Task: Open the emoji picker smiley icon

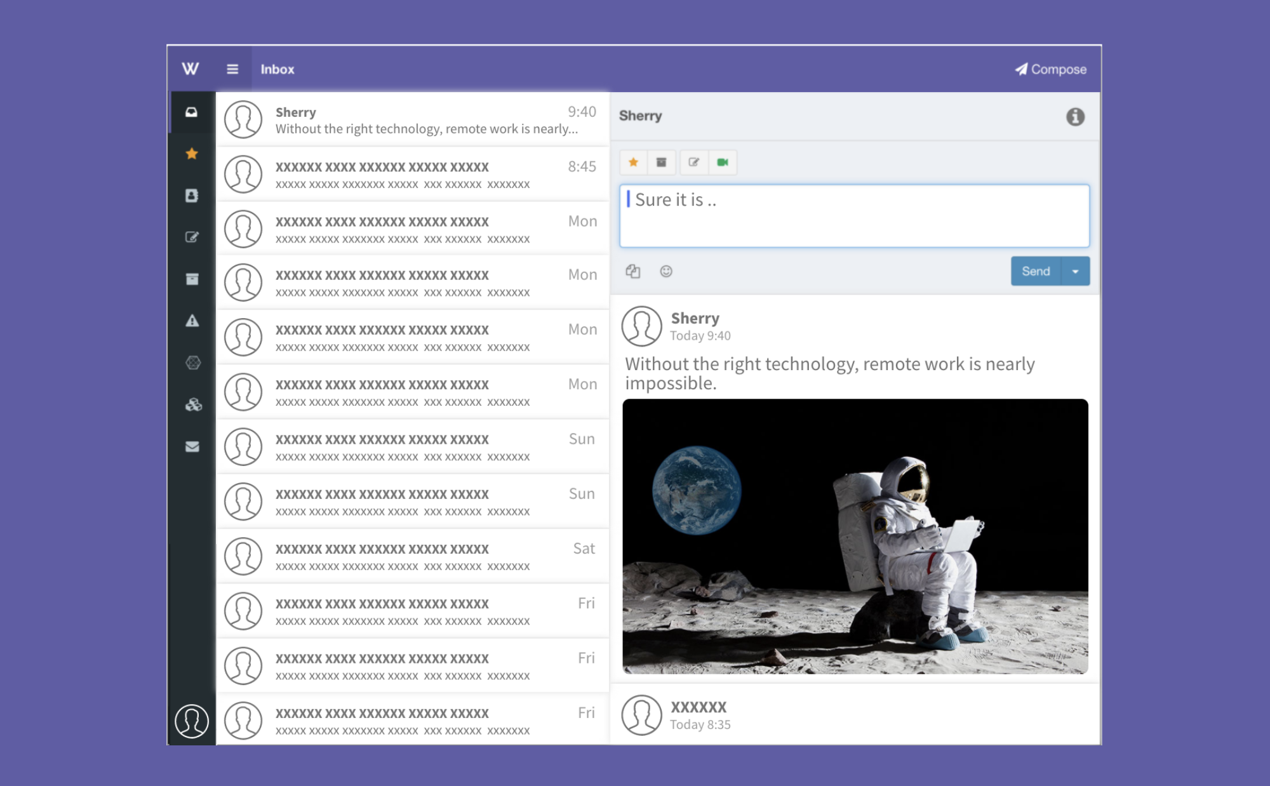Action: click(666, 271)
